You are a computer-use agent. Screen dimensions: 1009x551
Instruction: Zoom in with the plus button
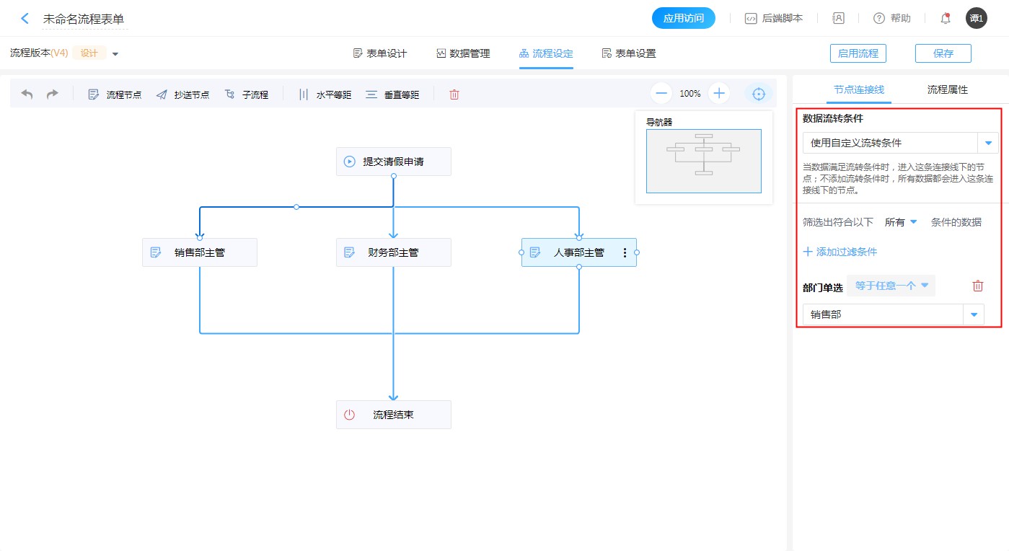coord(719,93)
